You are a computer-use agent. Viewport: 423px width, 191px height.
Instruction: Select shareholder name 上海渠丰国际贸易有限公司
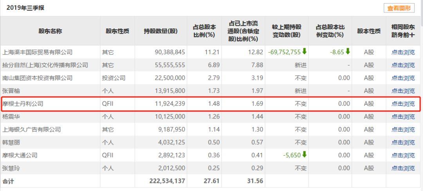[37, 52]
